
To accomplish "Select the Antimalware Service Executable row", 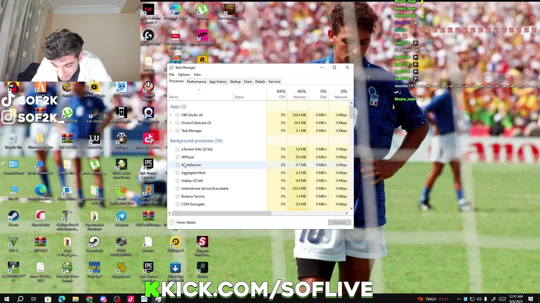I will click(259, 189).
